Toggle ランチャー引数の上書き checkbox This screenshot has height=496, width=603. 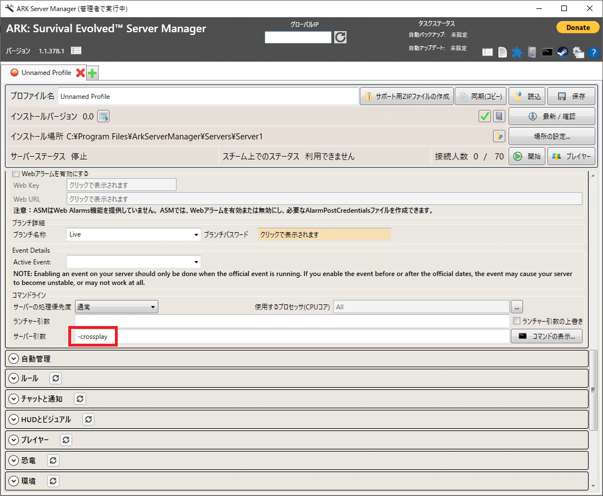[x=517, y=320]
